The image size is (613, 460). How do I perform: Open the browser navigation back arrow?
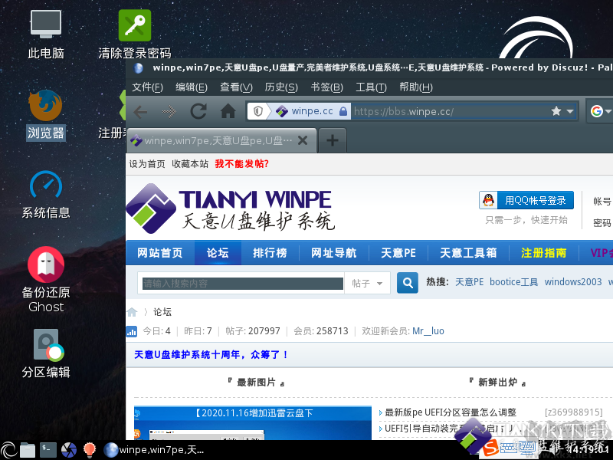pos(141,110)
